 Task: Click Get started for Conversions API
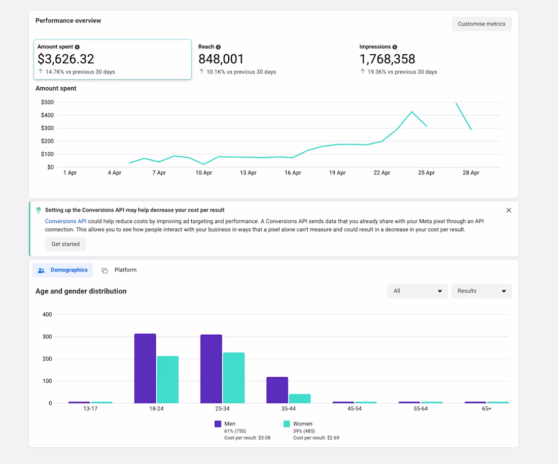pyautogui.click(x=65, y=244)
